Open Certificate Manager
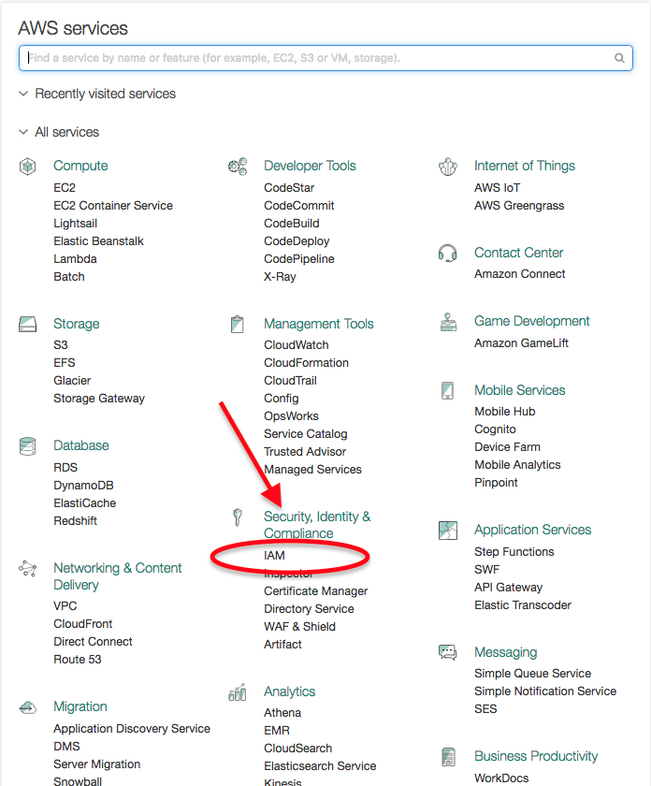Screen dimensions: 651x786 [x=316, y=591]
